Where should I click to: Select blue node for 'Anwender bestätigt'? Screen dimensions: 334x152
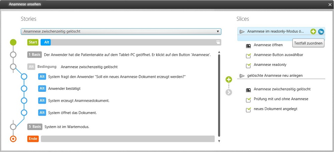[24, 88]
